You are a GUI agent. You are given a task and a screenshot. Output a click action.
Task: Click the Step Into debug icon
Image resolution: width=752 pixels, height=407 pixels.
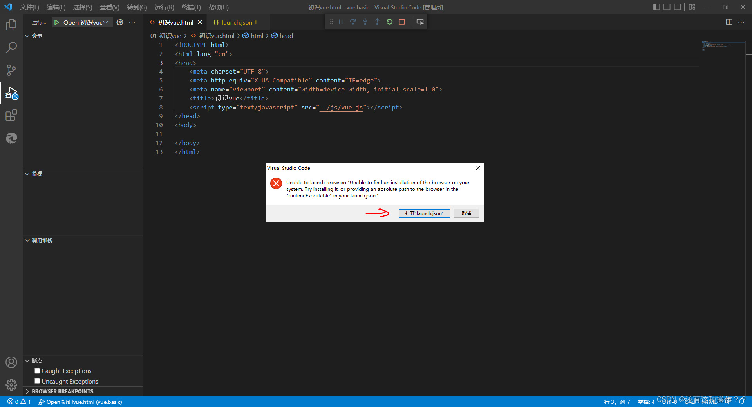[365, 22]
